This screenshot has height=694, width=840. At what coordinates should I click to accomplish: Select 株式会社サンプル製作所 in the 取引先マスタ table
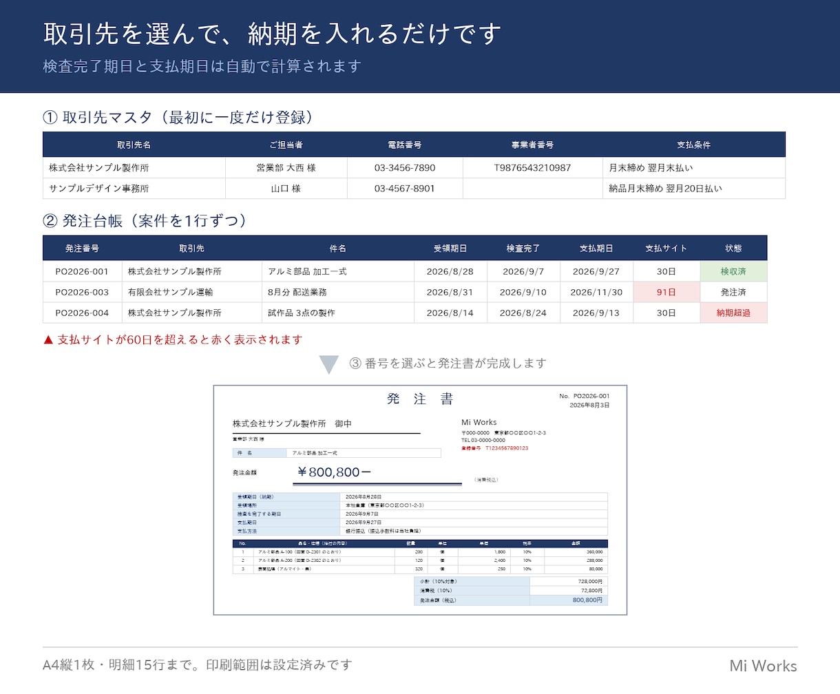pyautogui.click(x=134, y=168)
